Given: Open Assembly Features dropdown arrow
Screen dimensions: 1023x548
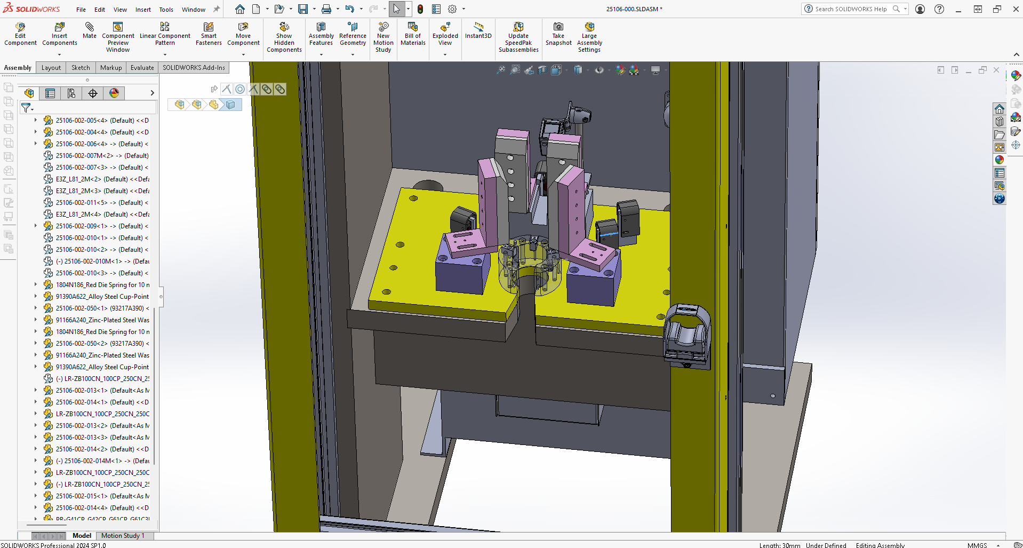Looking at the screenshot, I should click(x=321, y=54).
